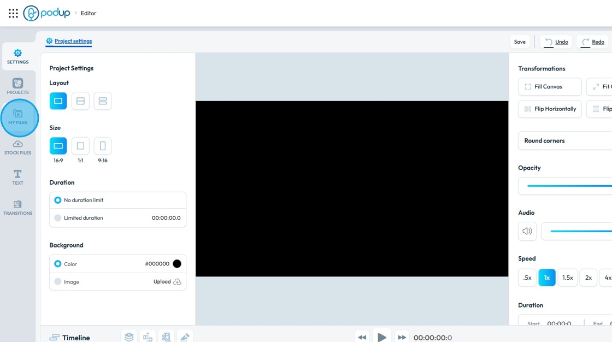The height and width of the screenshot is (342, 612).
Task: Choose the 1:1 square size option
Action: click(80, 146)
